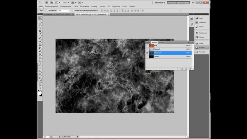Select the Clone Stamp tool
Image resolution: width=247 pixels, height=139 pixels.
40,45
